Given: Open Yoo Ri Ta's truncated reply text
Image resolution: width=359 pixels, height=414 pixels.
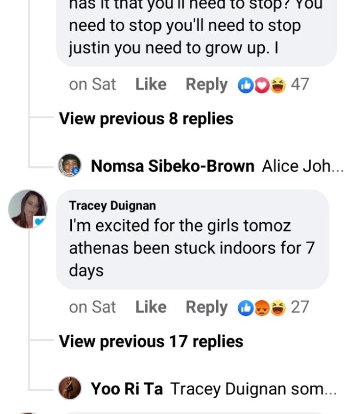Looking at the screenshot, I should [x=253, y=389].
